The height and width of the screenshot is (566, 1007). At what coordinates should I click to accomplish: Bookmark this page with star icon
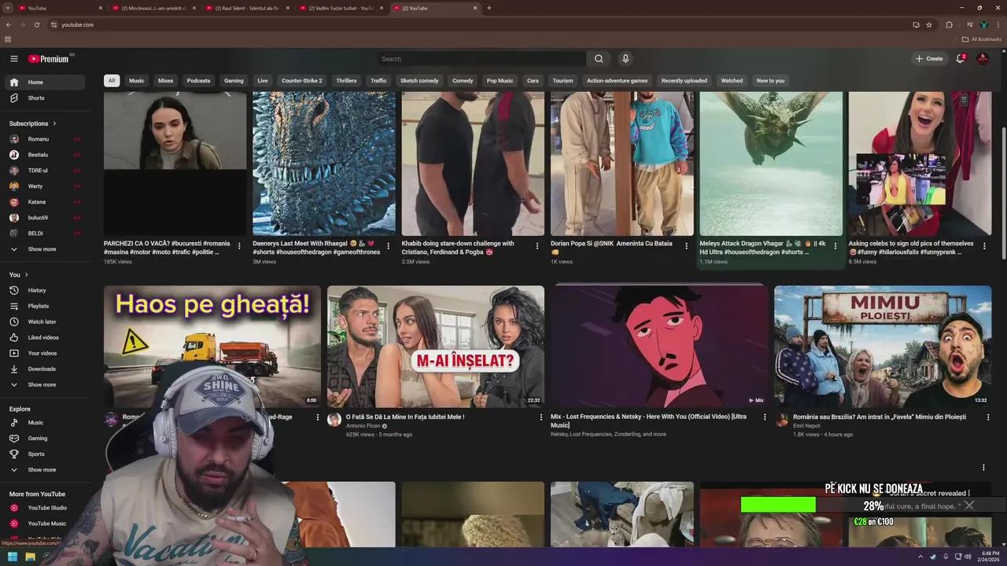(929, 24)
